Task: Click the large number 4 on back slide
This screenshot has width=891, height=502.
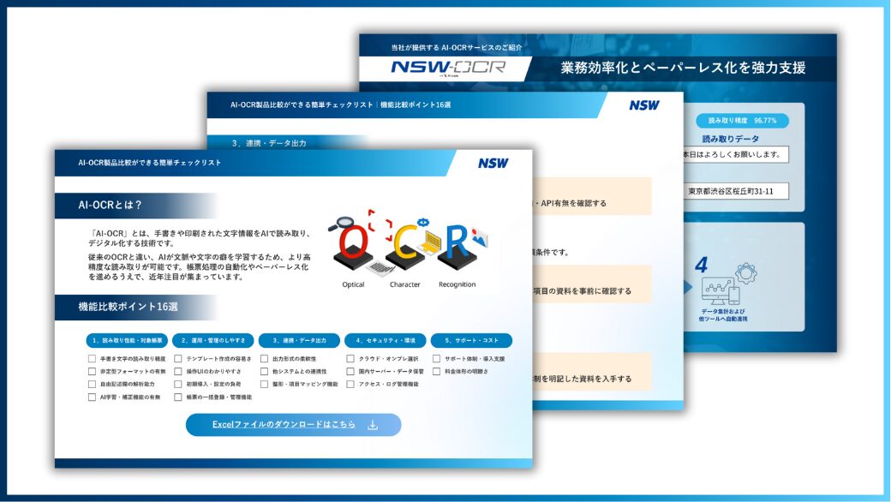Action: click(701, 266)
